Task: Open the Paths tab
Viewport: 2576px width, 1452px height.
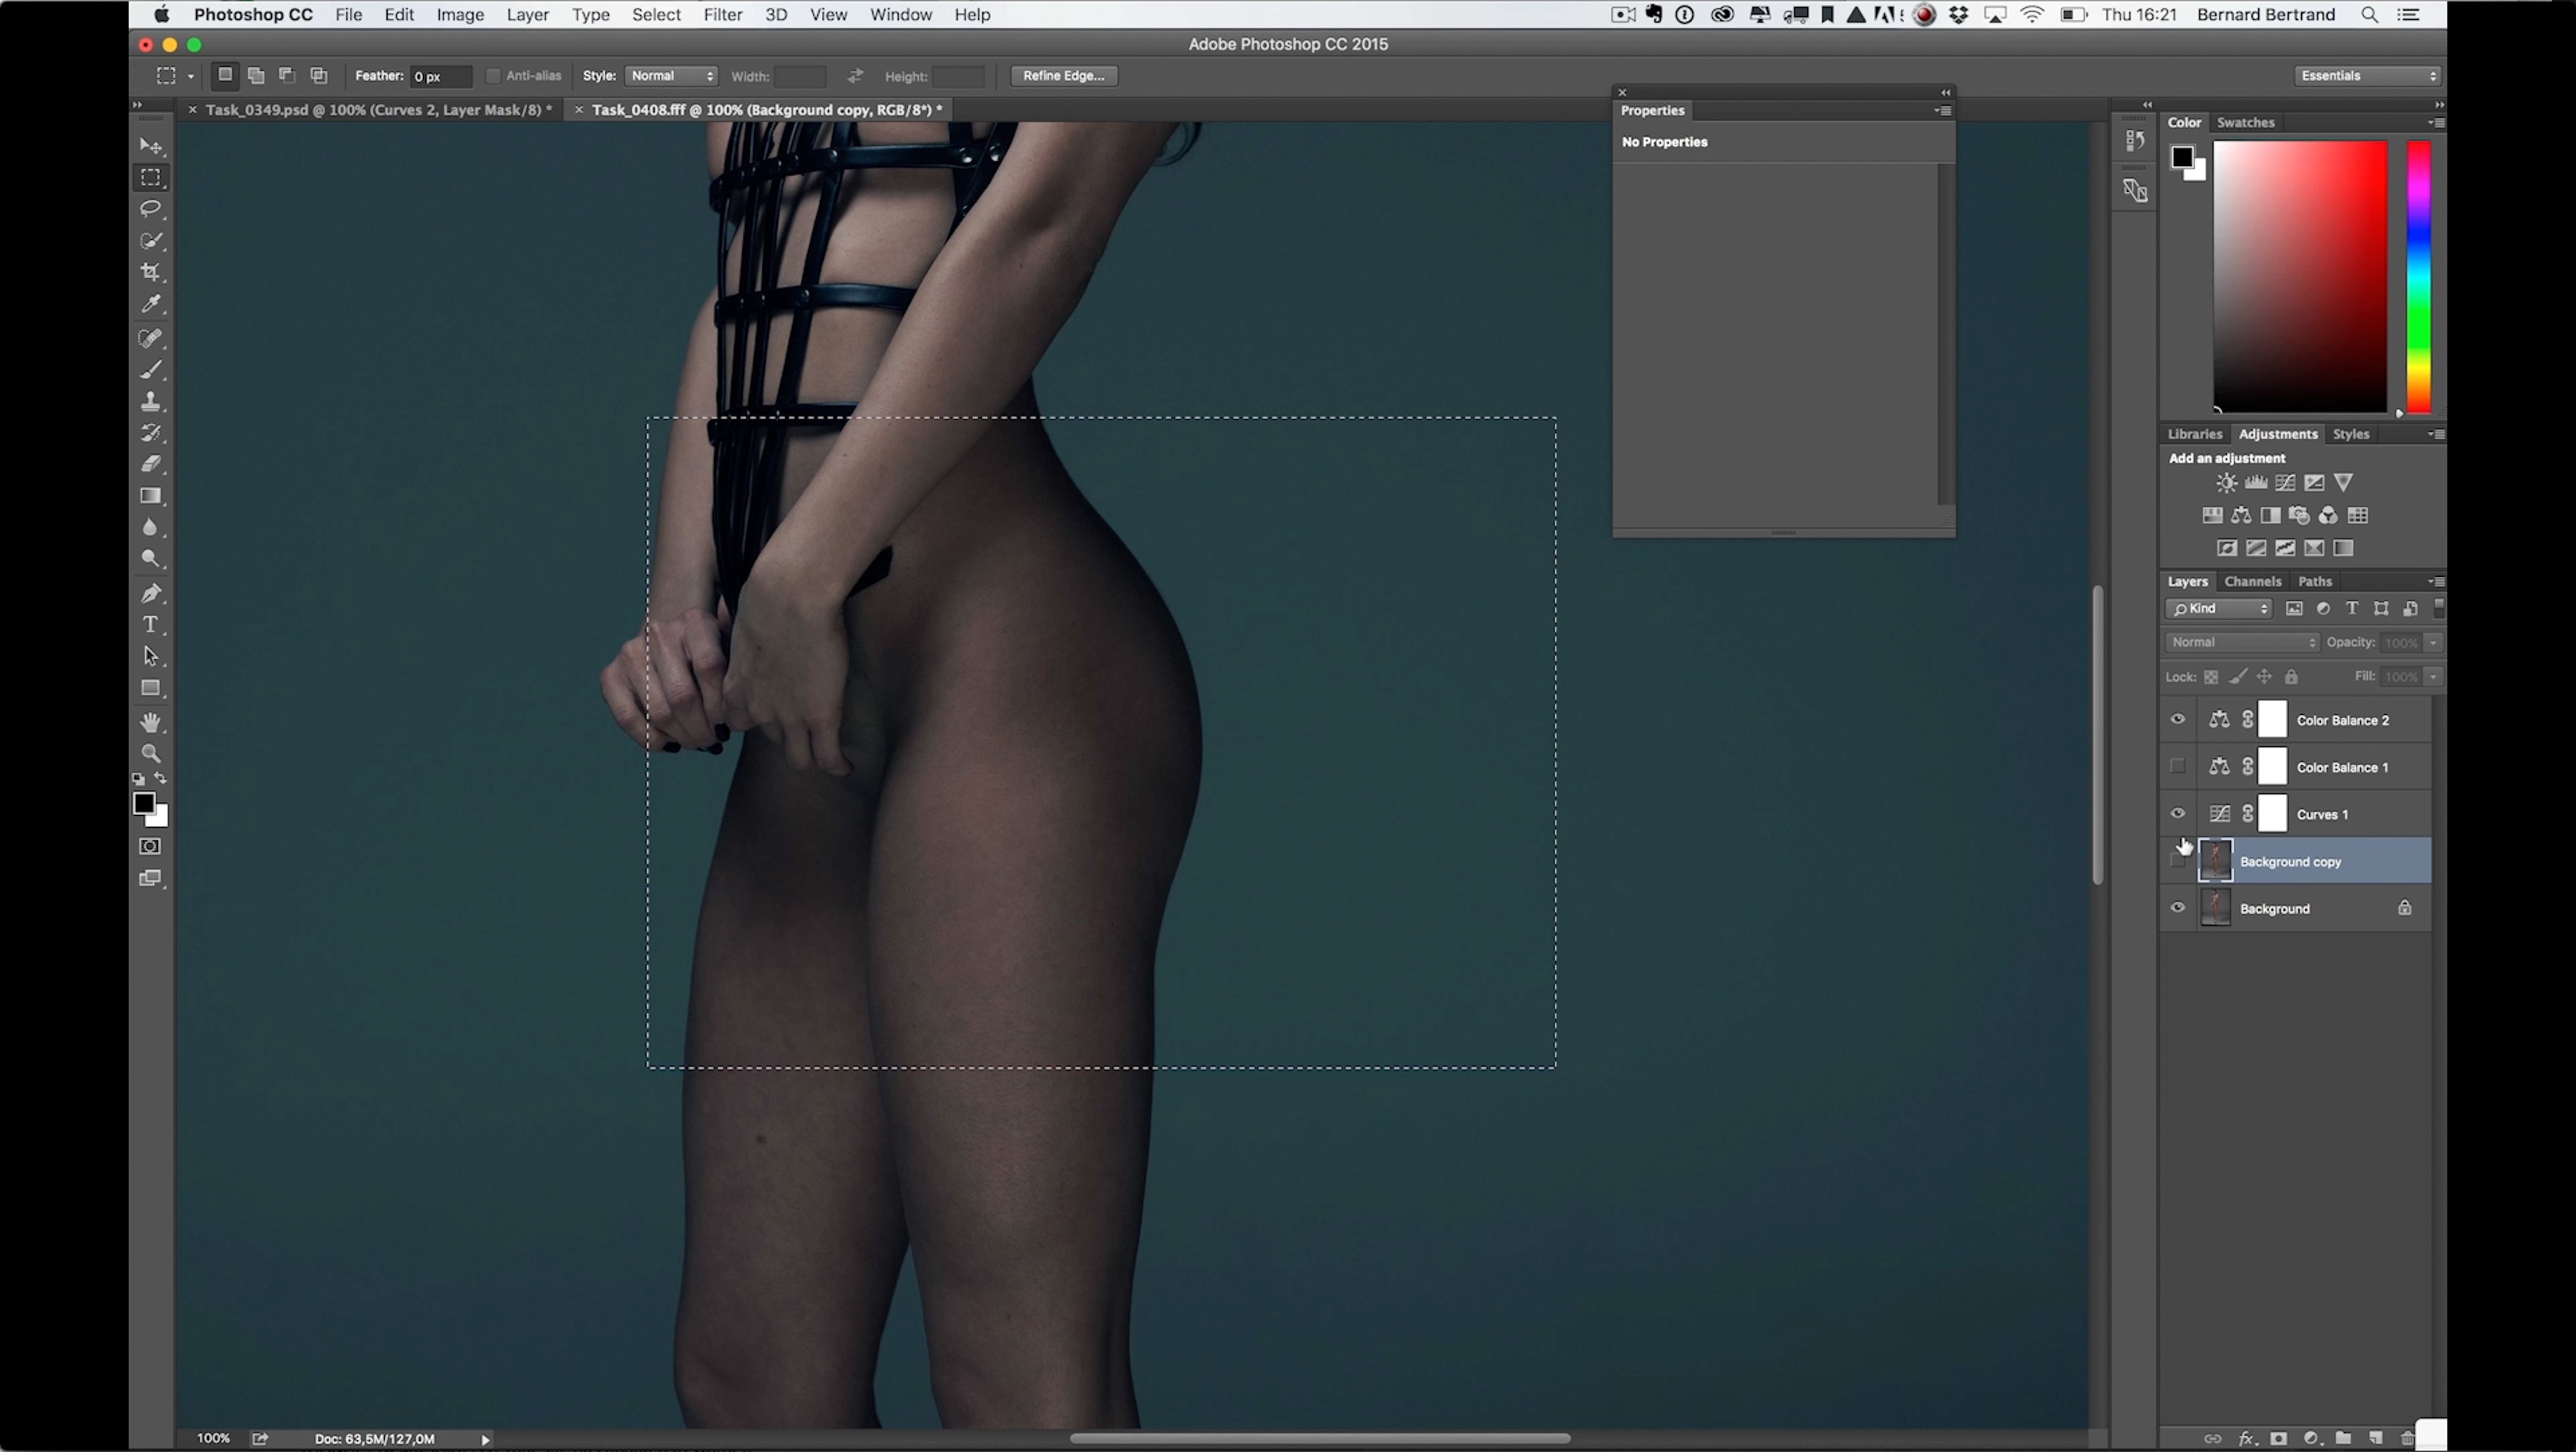Action: tap(2314, 582)
